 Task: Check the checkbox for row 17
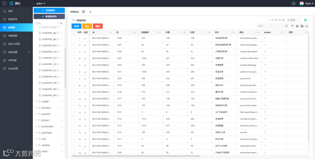pyautogui.click(x=74, y=146)
